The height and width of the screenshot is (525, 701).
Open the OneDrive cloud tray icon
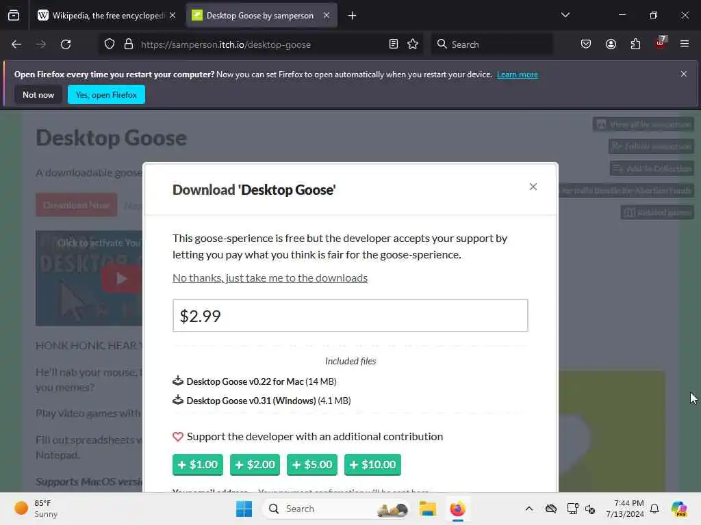(x=551, y=509)
